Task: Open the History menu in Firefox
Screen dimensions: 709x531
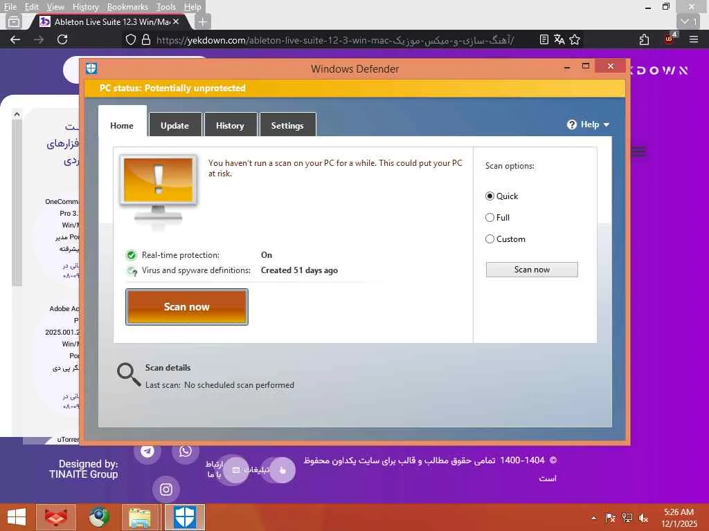Action: (x=85, y=7)
